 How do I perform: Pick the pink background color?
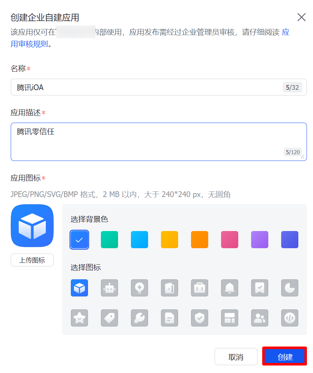point(229,240)
